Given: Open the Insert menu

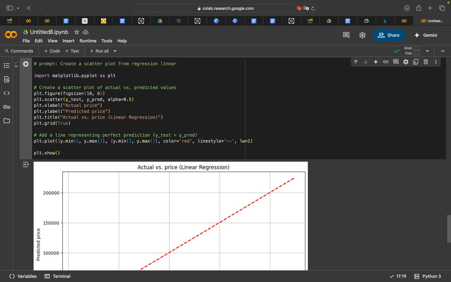Looking at the screenshot, I should tap(68, 41).
